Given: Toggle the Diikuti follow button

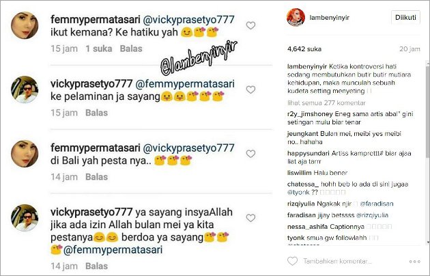Looking at the screenshot, I should (405, 17).
